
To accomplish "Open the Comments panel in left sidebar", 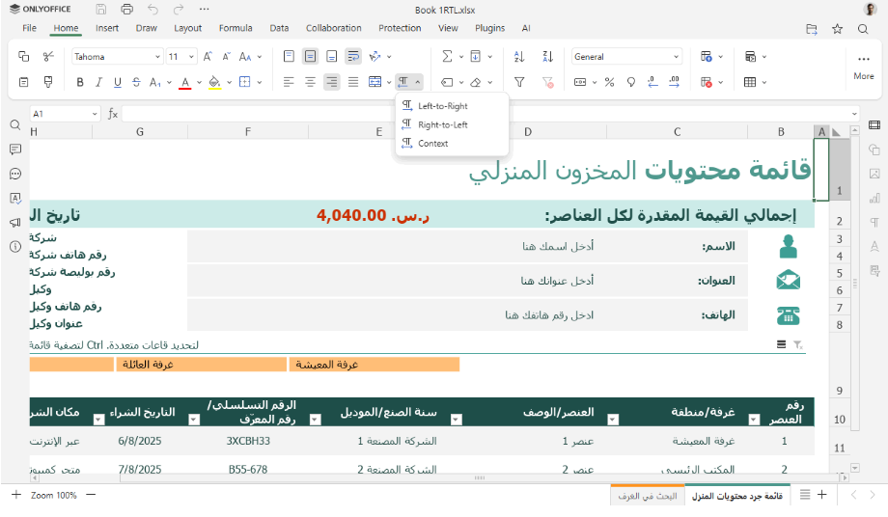I will (x=14, y=150).
